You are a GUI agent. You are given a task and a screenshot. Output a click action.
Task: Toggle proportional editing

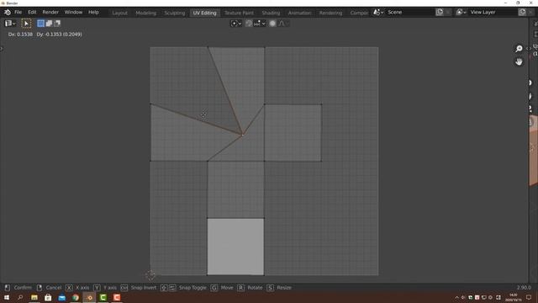[x=272, y=24]
